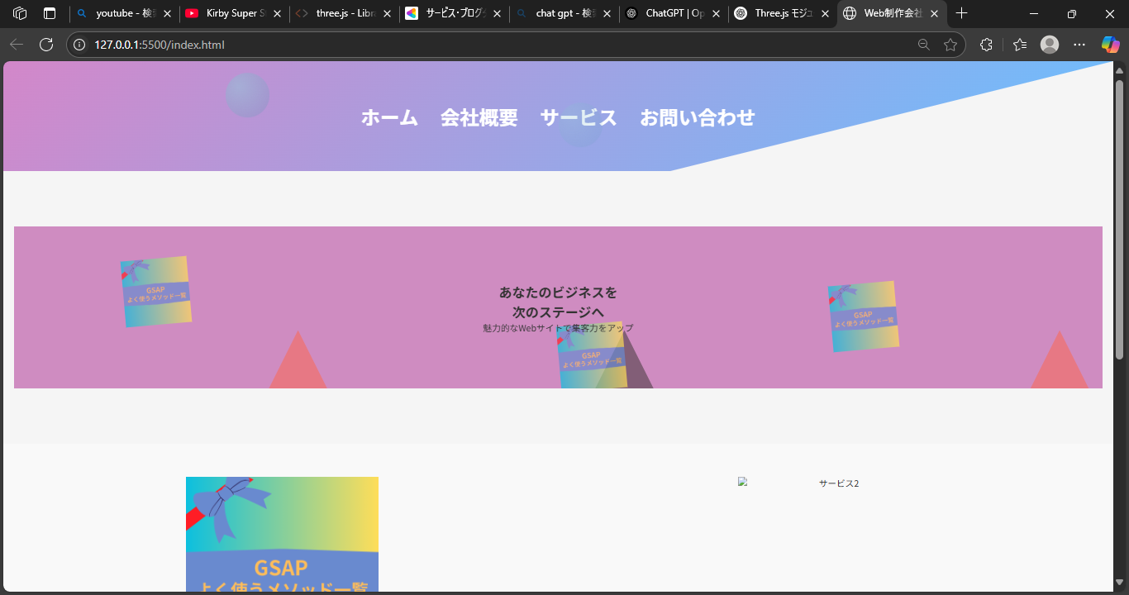1129x595 pixels.
Task: Open the お問い合わせ navigation link
Action: [698, 117]
